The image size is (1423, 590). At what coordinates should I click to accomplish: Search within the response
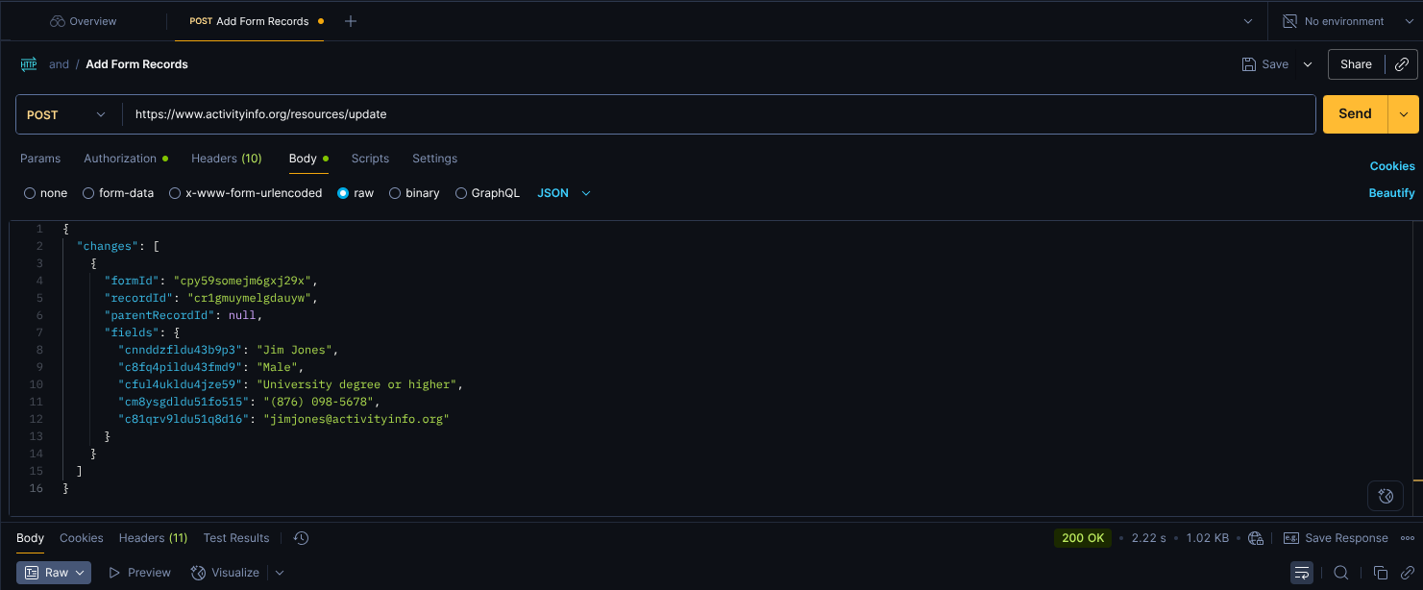pyautogui.click(x=1340, y=573)
